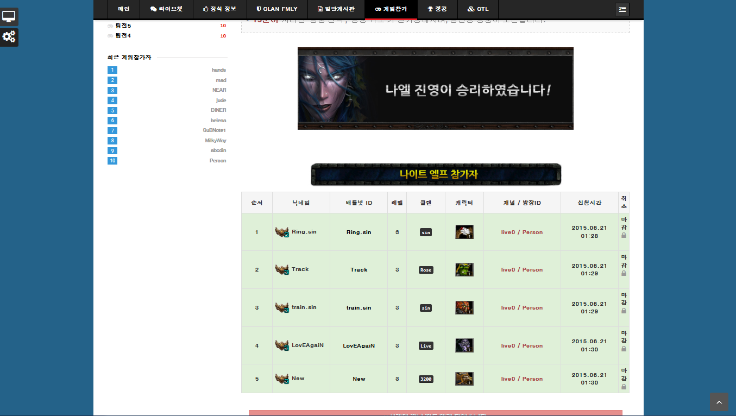The image size is (736, 416).
Task: Click the Live clan badge in the LovEAgaiN row
Action: click(x=426, y=346)
